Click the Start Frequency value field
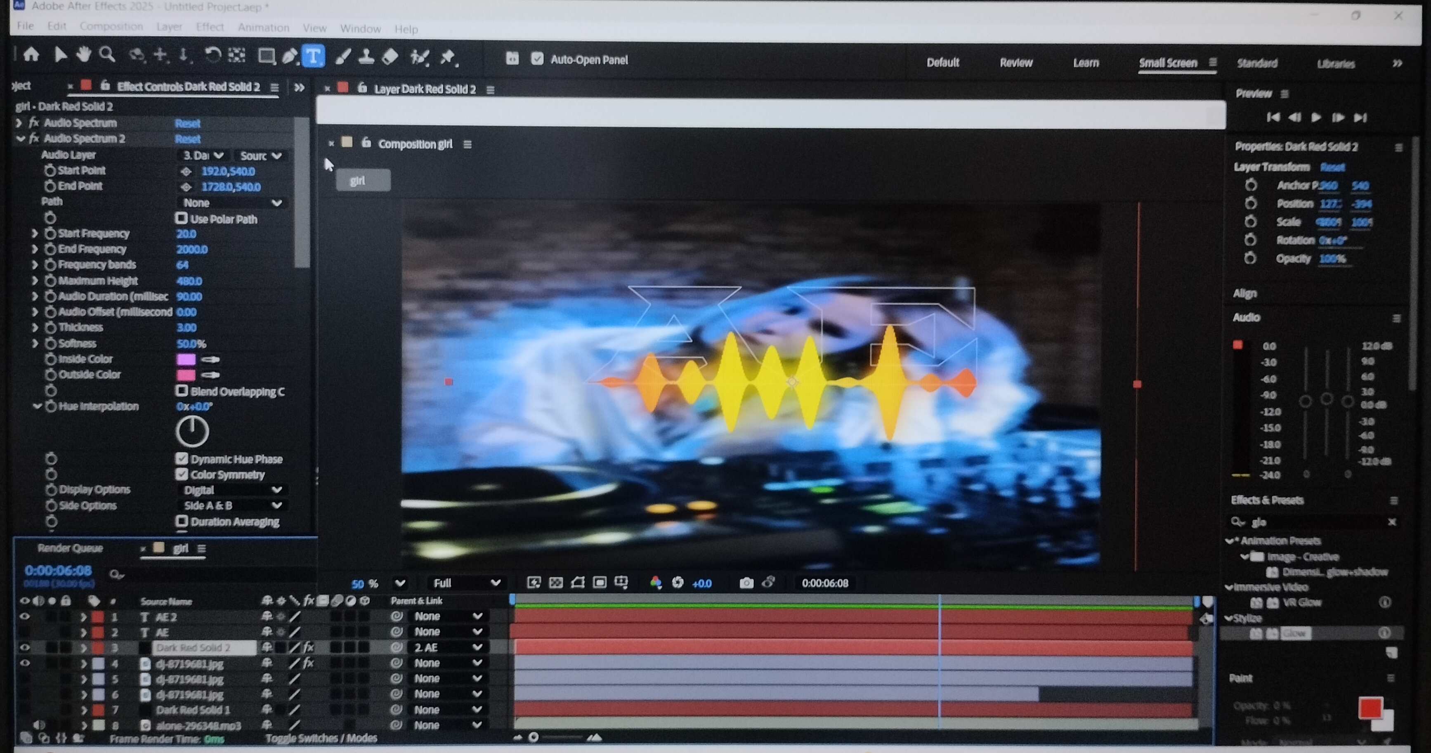This screenshot has height=753, width=1431. tap(186, 234)
